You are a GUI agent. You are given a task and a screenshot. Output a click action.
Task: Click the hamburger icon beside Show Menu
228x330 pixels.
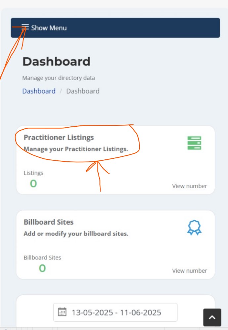pos(25,27)
